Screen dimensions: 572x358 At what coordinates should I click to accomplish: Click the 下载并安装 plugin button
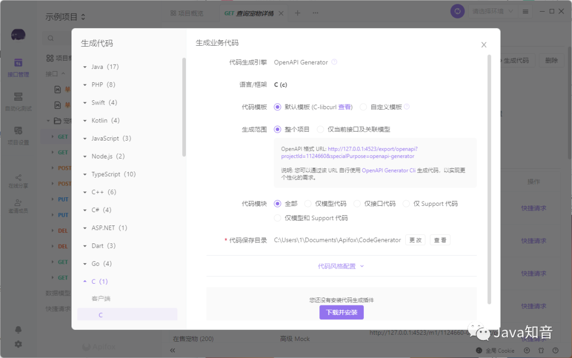(x=341, y=312)
